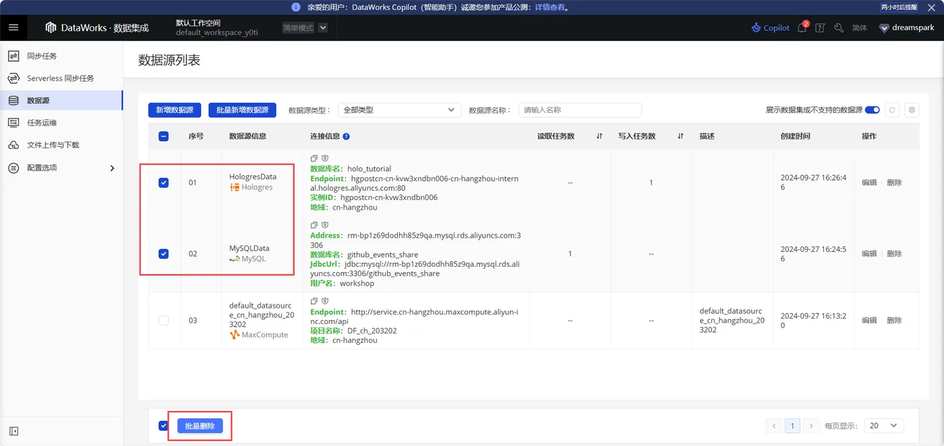The height and width of the screenshot is (446, 944).
Task: Open the hamburger menu in the header
Action: tap(13, 28)
